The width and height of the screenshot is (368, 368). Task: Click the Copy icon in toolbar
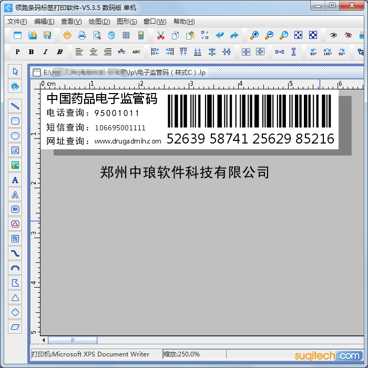pos(175,35)
